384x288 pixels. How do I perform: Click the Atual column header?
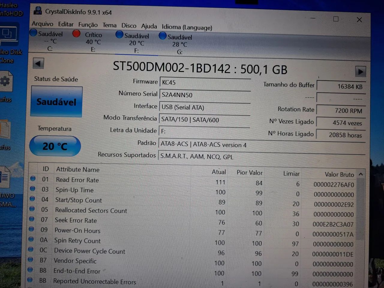pos(219,172)
